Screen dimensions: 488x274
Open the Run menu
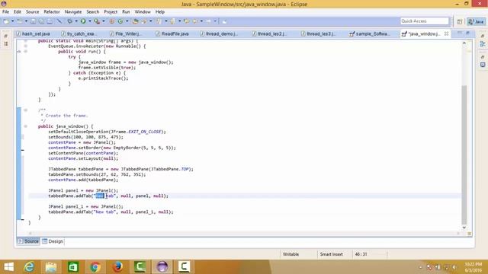126,12
